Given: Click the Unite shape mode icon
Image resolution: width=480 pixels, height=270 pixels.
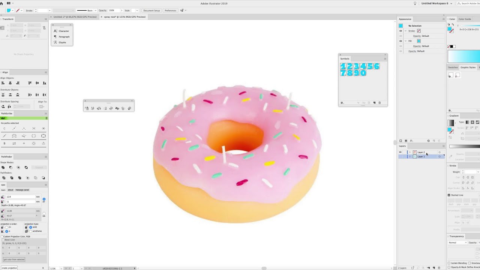Looking at the screenshot, I should [3, 167].
